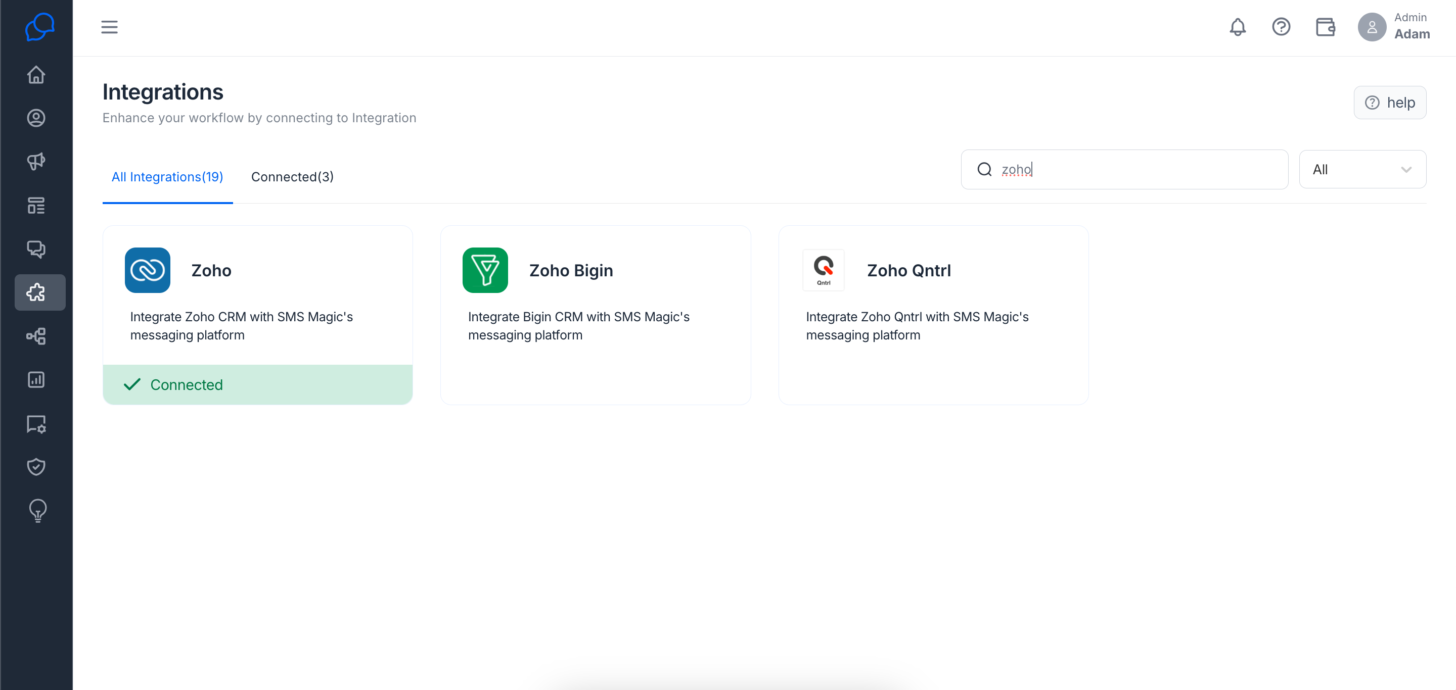Switch to Connected(3) tab
1456x690 pixels.
[x=292, y=177]
